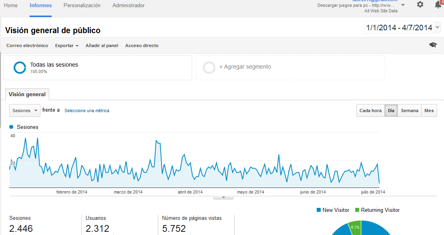Click the Sesiones blue legend dot

[x=11, y=127]
